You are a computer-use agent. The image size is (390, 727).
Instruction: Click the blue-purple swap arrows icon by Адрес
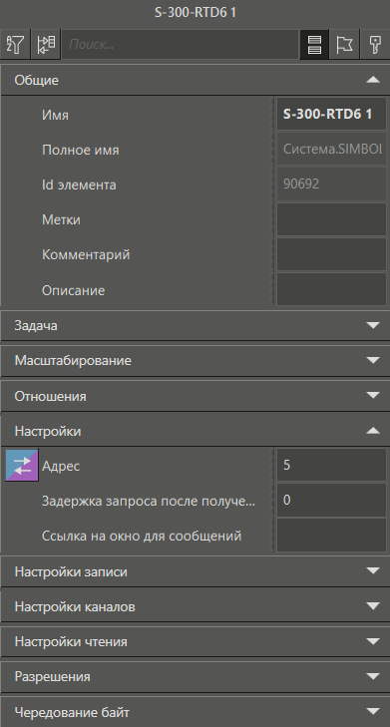coord(22,465)
